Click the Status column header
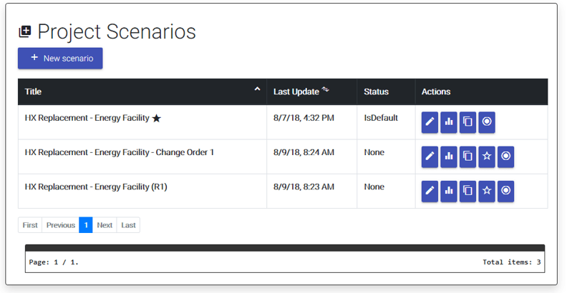567x293 pixels. pyautogui.click(x=376, y=91)
